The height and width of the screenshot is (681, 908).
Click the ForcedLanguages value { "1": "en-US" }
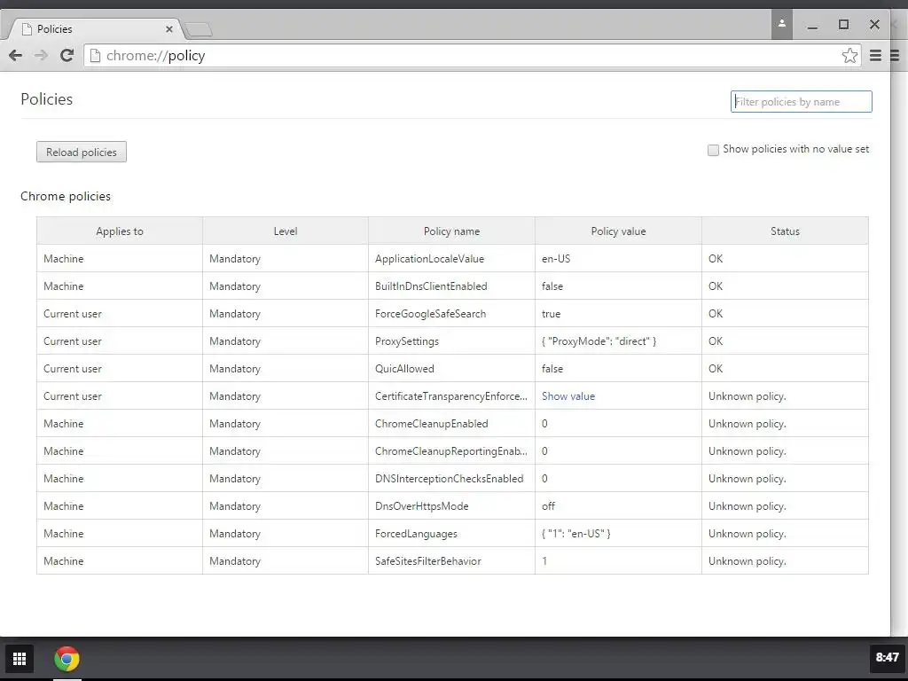pos(576,534)
